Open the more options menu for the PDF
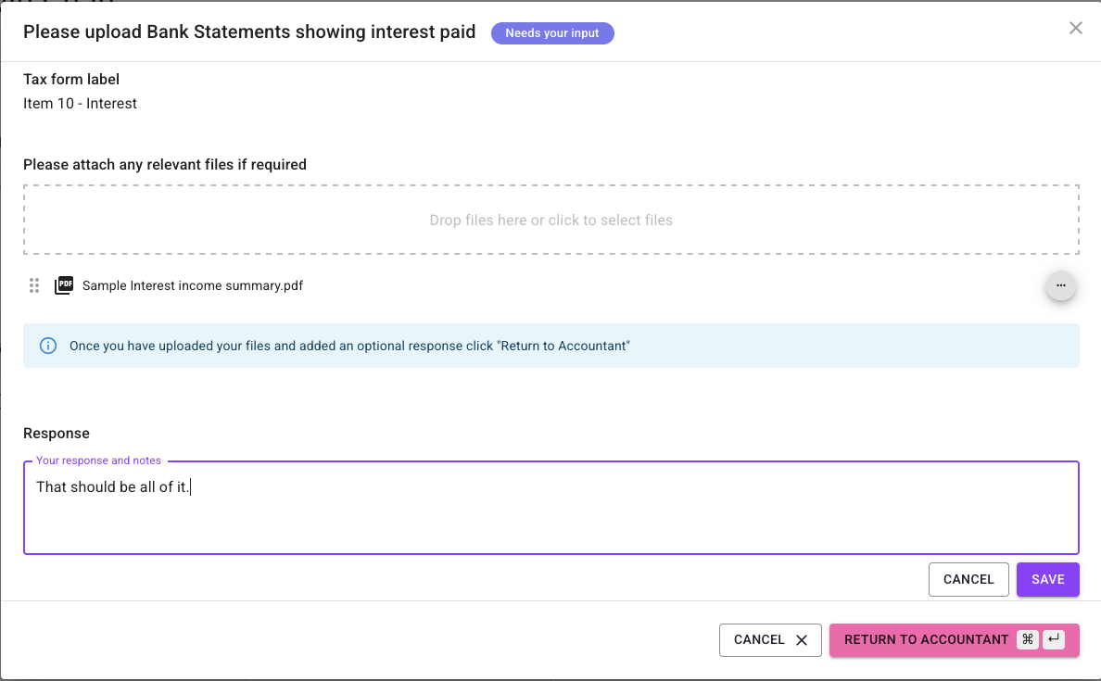 click(1060, 286)
